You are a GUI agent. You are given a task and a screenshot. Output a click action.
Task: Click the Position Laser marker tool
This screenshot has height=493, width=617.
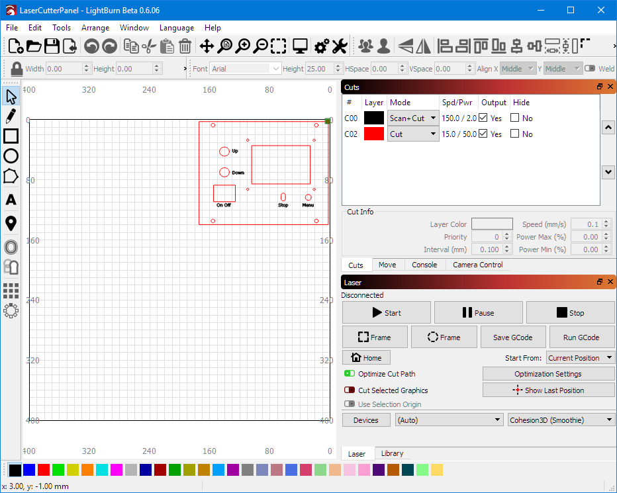pos(11,224)
